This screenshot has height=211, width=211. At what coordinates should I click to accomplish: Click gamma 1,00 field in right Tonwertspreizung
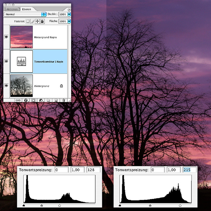[174, 170]
